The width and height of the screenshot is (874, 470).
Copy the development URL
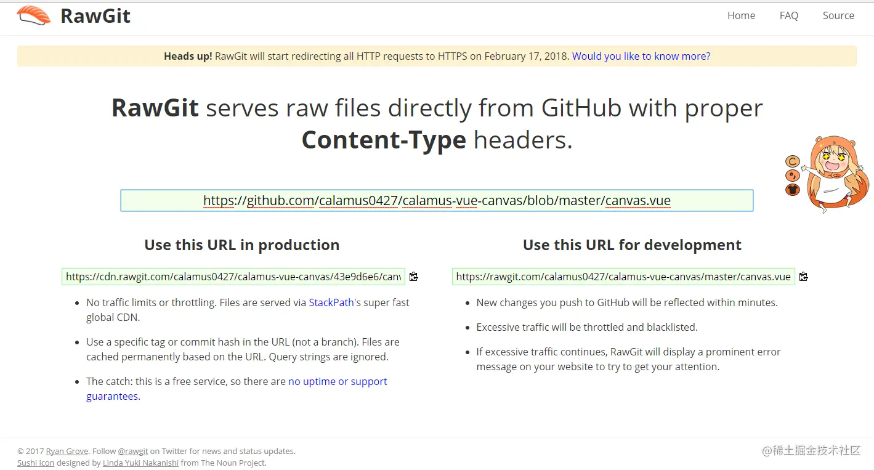click(803, 277)
